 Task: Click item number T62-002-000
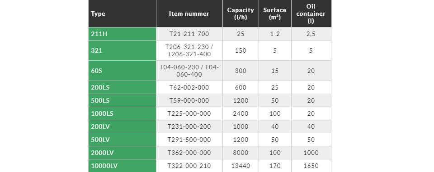pyautogui.click(x=189, y=87)
